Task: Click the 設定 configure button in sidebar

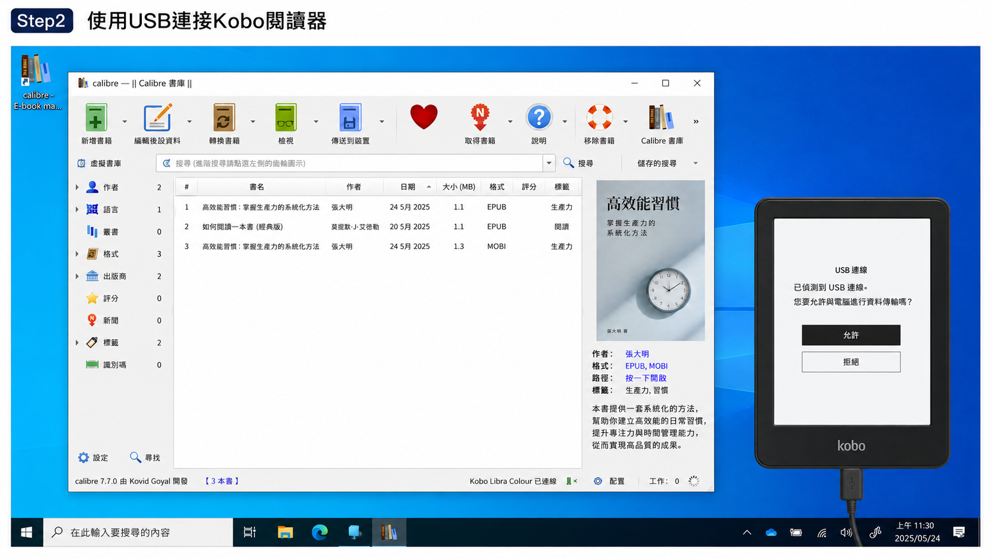Action: click(93, 458)
